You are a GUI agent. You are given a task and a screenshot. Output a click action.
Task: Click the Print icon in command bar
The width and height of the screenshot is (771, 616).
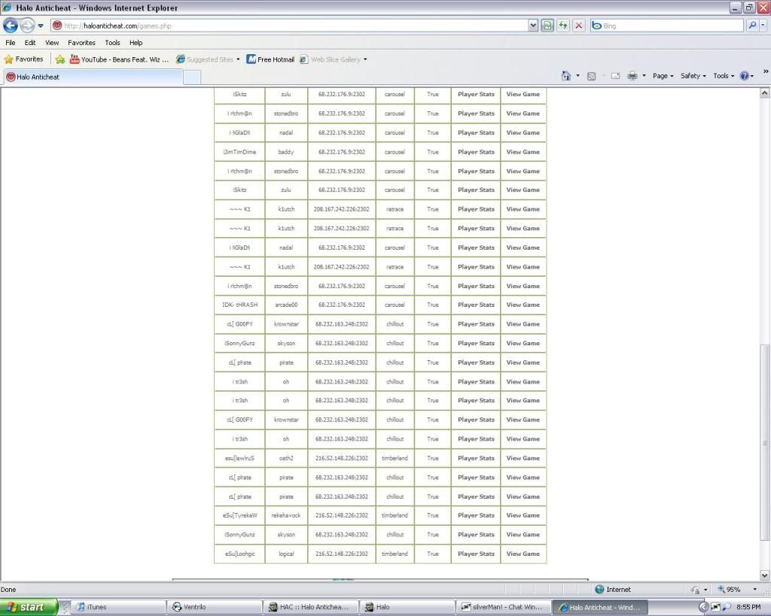point(632,76)
